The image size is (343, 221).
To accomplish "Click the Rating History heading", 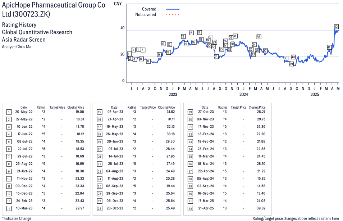I will [x=19, y=25].
